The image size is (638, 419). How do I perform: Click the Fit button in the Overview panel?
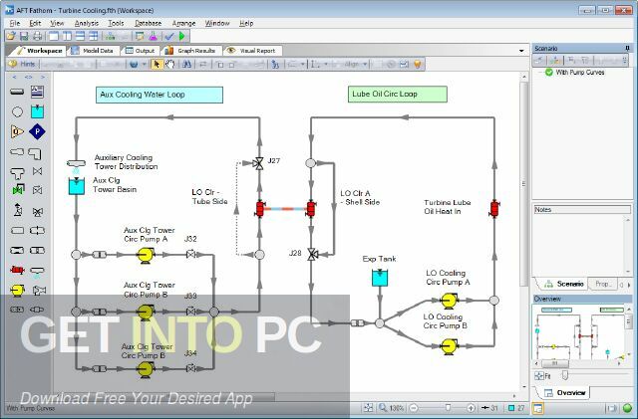point(542,376)
